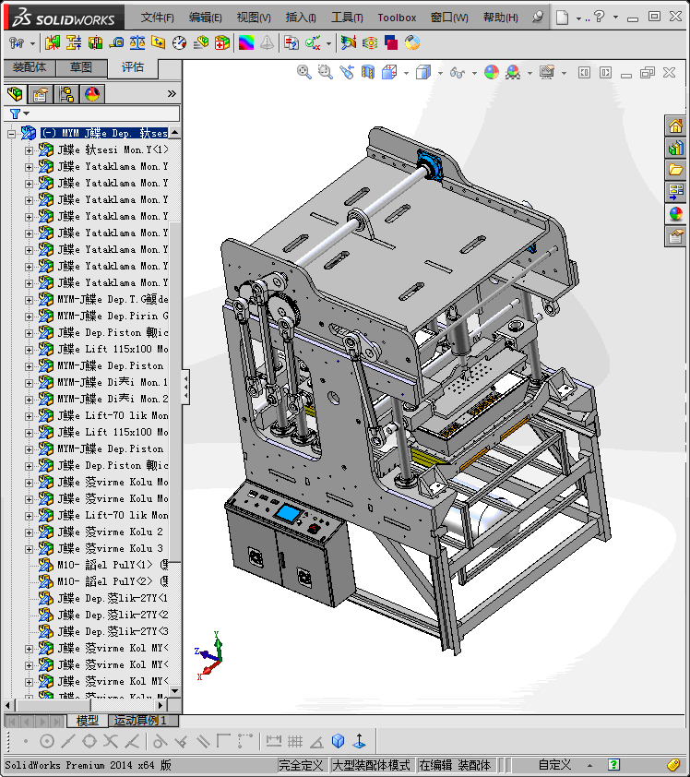Expand the root MYM assembly tree node
Screen dimensions: 690x777
pyautogui.click(x=11, y=134)
